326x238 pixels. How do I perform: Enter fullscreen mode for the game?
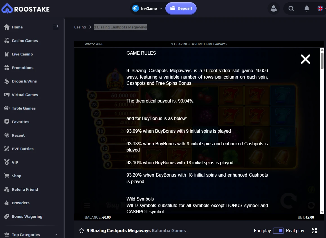314,230
